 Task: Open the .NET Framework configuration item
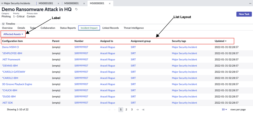click(11, 59)
